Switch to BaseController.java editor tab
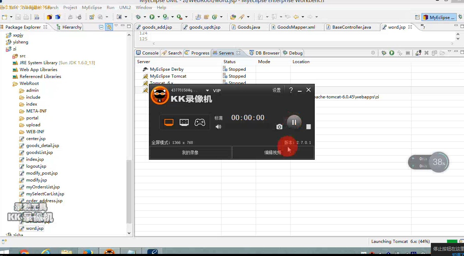Screen dimensions: 464x256 pyautogui.click(x=351, y=27)
